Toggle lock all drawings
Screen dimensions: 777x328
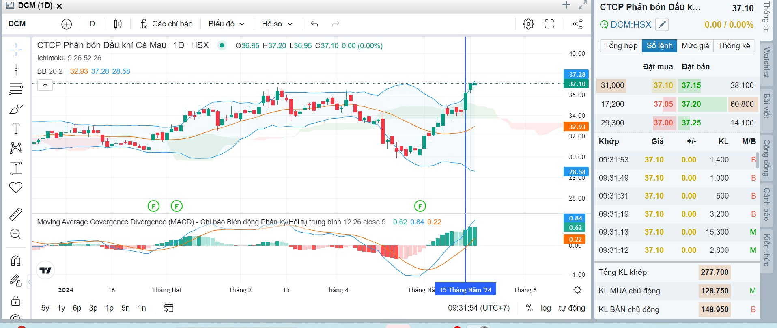point(16,300)
